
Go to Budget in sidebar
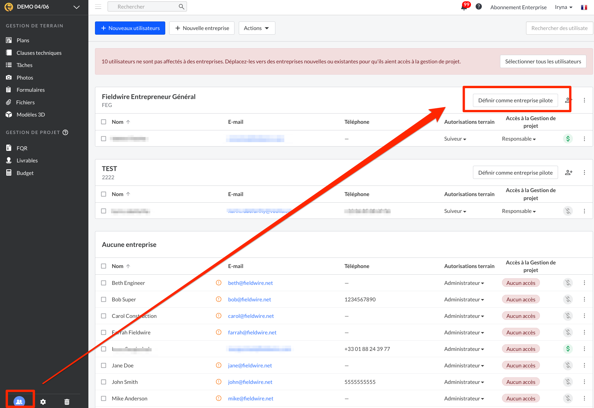[x=25, y=173]
